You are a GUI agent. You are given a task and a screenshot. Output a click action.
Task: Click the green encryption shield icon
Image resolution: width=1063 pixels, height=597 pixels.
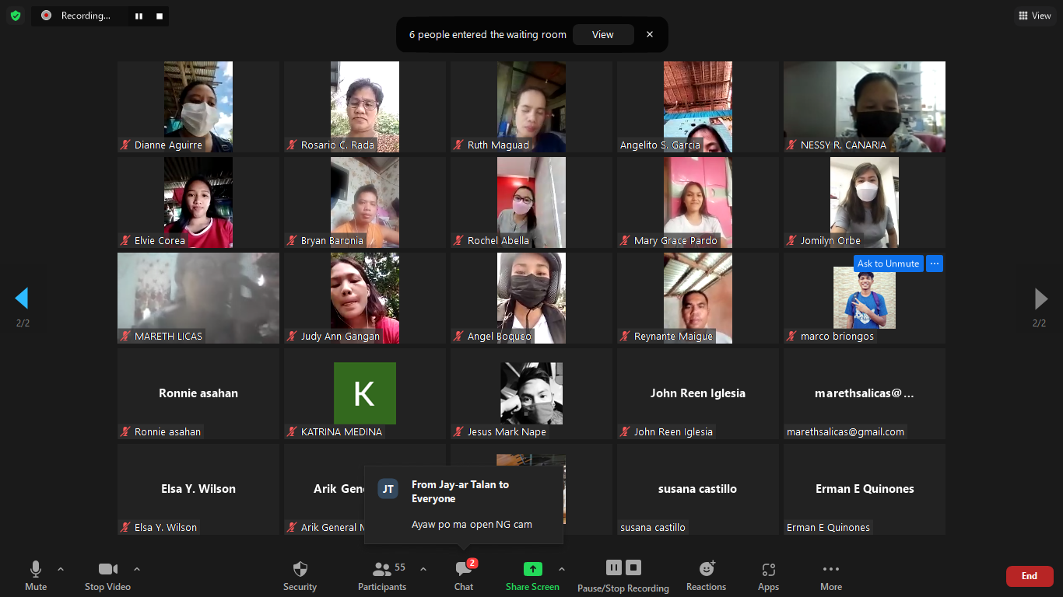16,16
